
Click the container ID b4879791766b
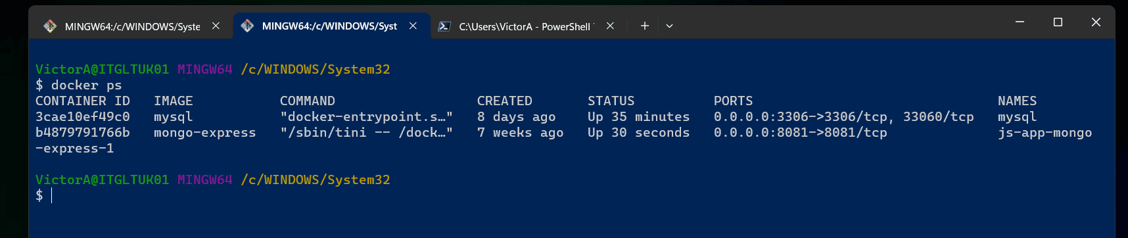coord(83,132)
